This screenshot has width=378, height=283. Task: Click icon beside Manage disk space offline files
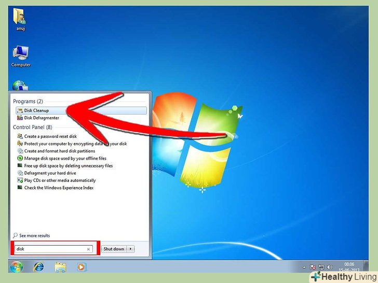[20, 159]
